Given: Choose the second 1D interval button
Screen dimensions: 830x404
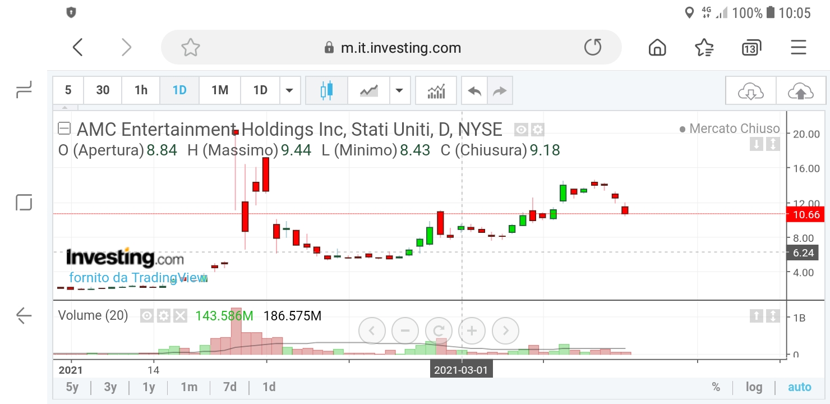Looking at the screenshot, I should click(260, 90).
